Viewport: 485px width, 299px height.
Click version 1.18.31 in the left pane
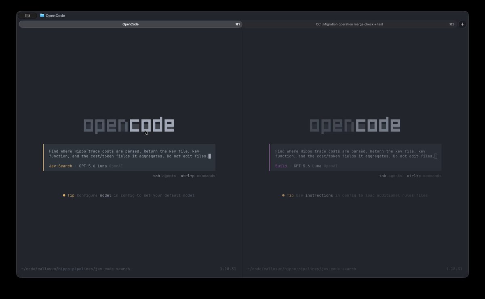[228, 269]
